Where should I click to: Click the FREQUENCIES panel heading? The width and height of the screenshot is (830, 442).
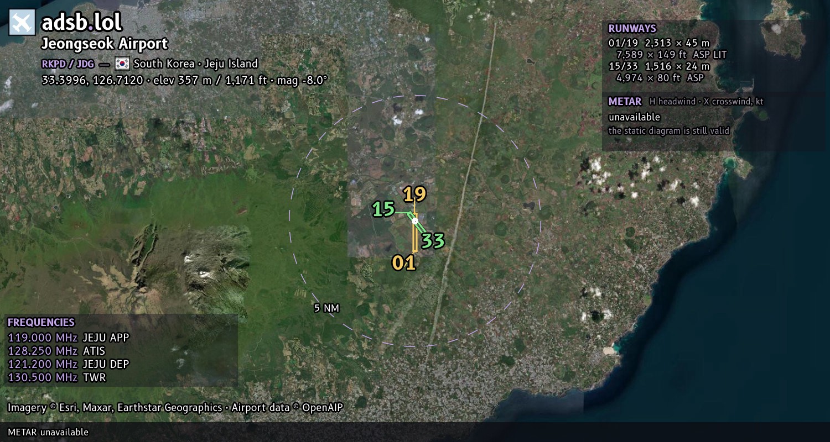[41, 323]
